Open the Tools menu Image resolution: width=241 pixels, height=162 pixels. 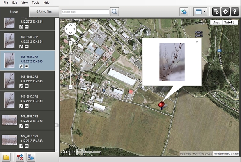coord(35,2)
